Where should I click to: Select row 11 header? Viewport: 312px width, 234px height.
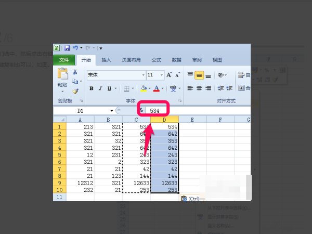point(59,197)
